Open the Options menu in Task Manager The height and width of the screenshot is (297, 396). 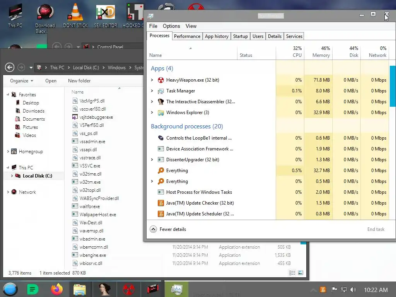pyautogui.click(x=171, y=26)
